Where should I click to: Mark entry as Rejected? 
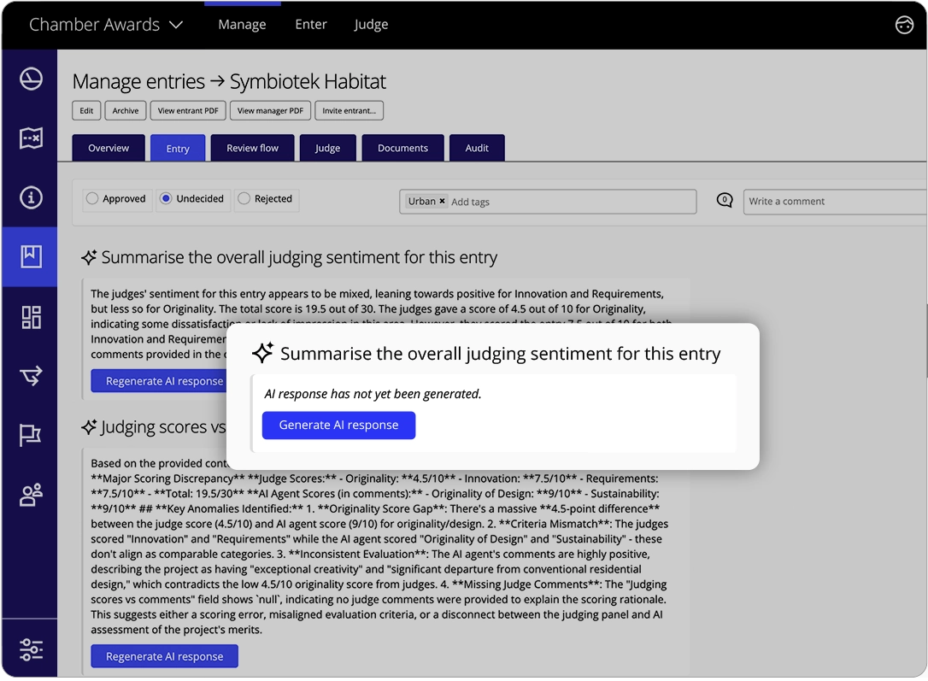244,199
